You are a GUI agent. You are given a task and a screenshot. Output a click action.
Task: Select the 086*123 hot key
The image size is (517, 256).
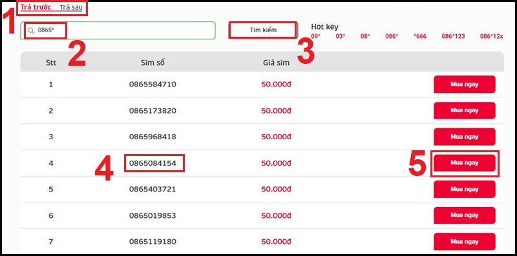[x=453, y=36]
